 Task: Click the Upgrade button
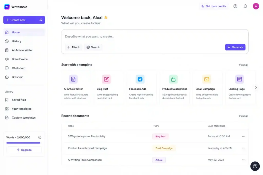[x=24, y=150]
